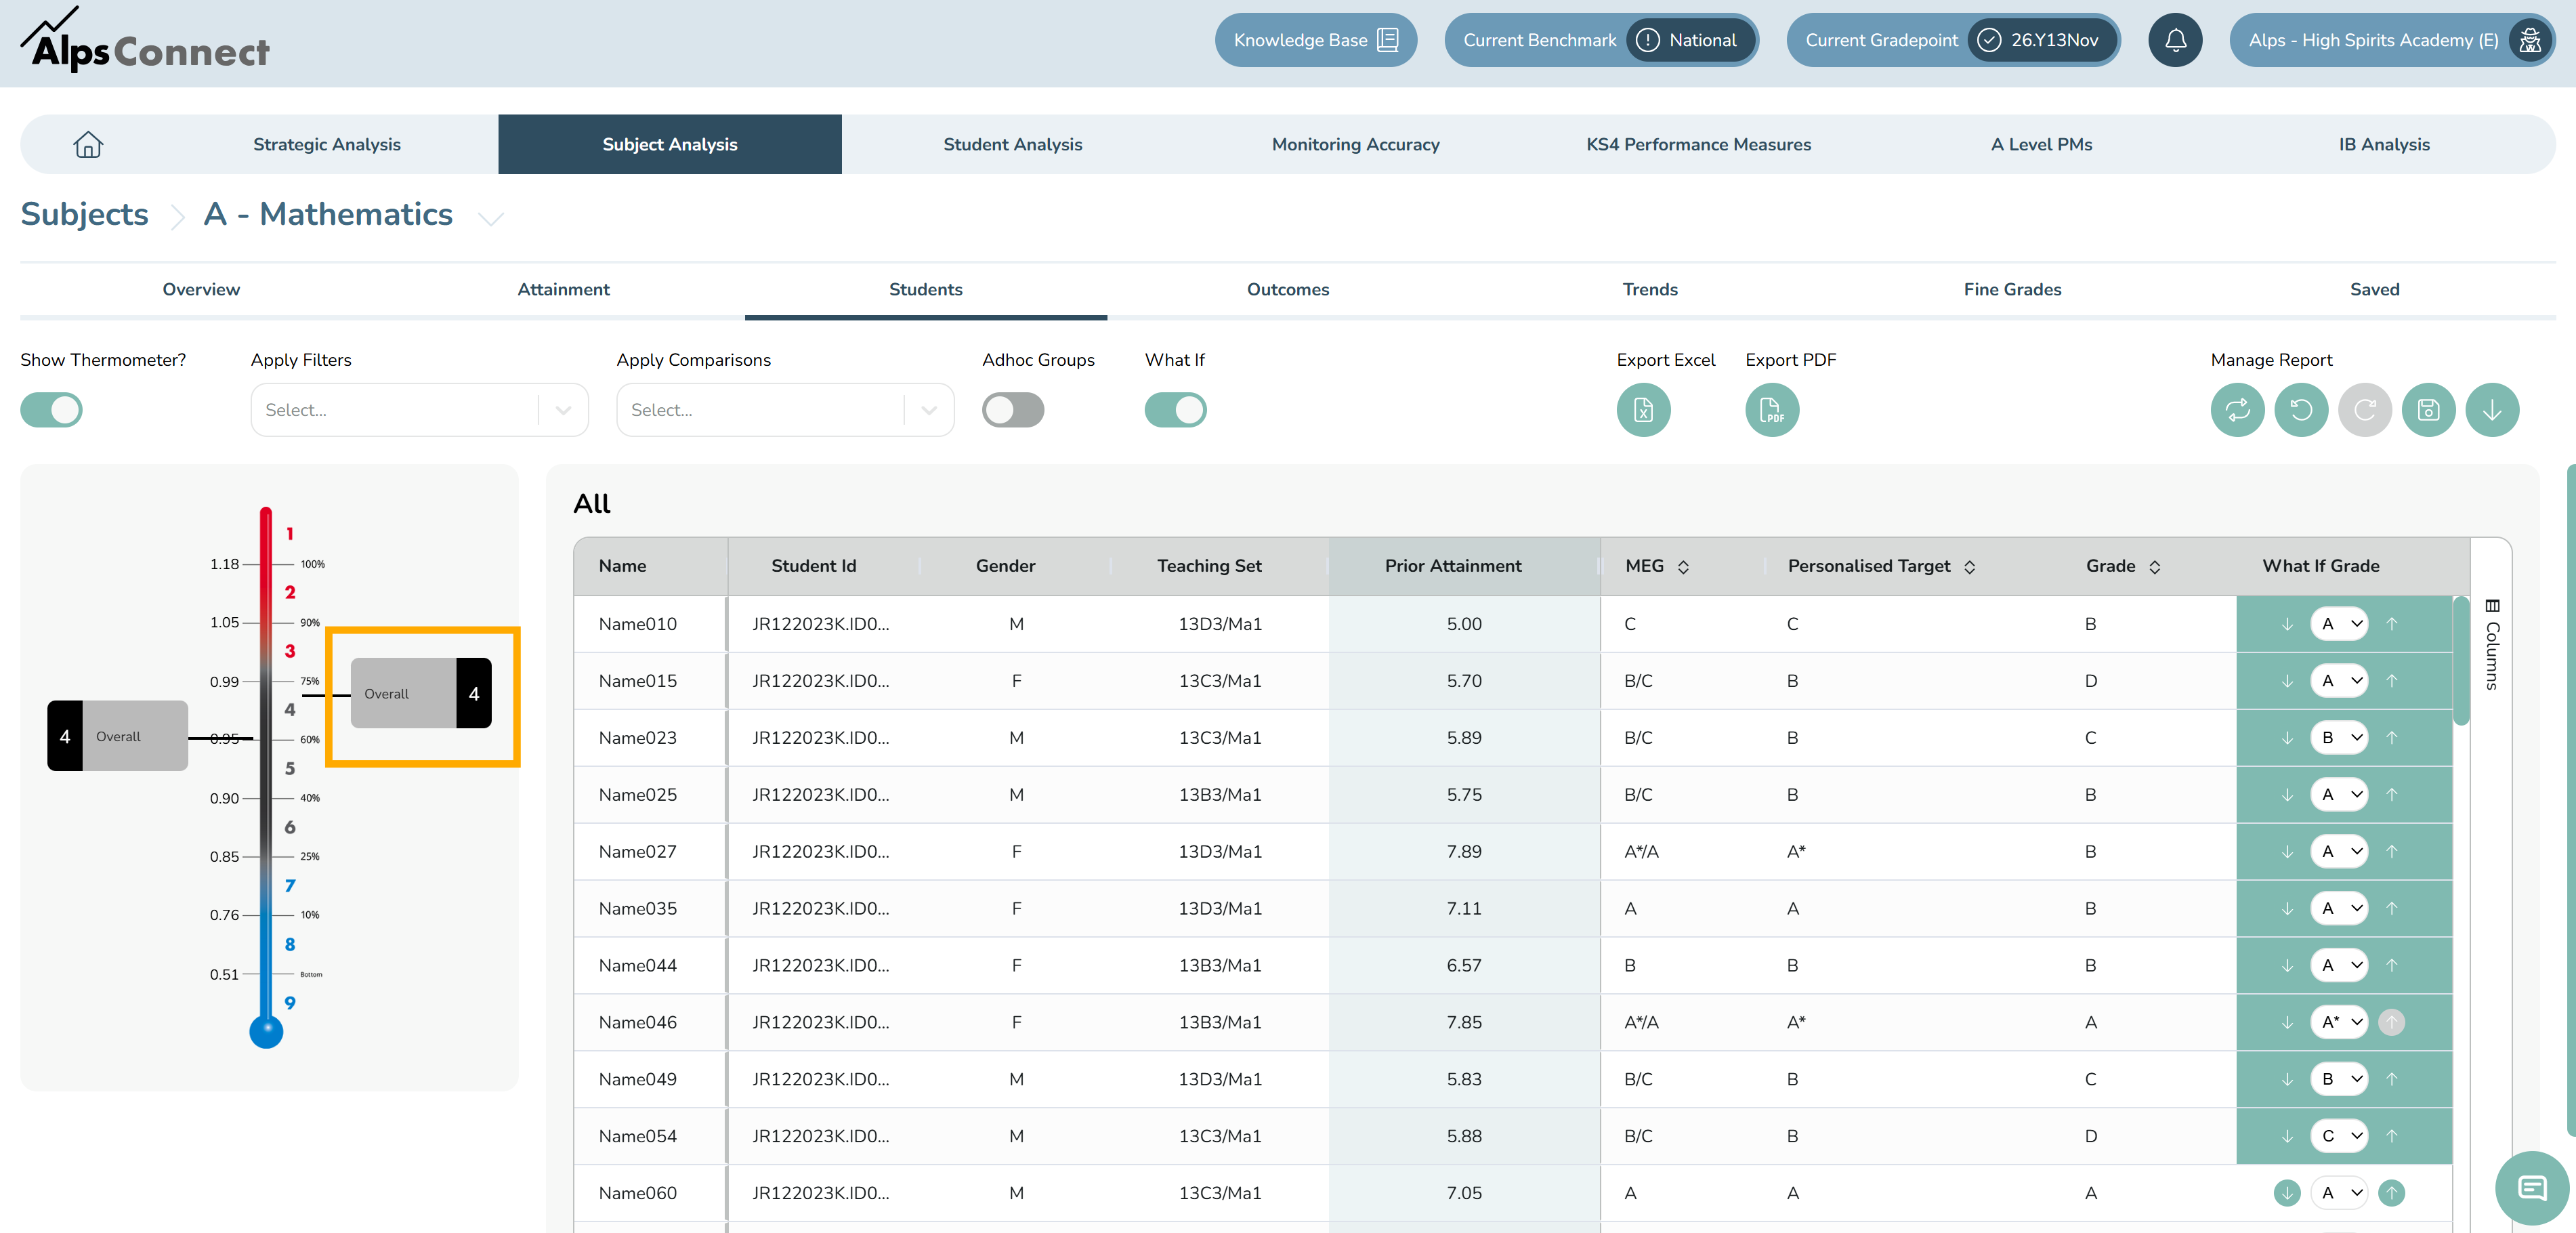Viewport: 2576px width, 1233px height.
Task: Toggle the Show Thermometer switch
Action: pyautogui.click(x=51, y=410)
